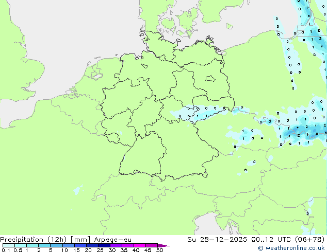The height and width of the screenshot is (252, 327).
Task: Click the '20' legend scale label
Action: pyautogui.click(x=88, y=250)
